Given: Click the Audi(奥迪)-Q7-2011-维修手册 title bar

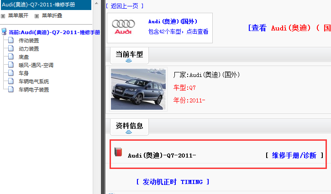Looking at the screenshot, I should [46, 5].
